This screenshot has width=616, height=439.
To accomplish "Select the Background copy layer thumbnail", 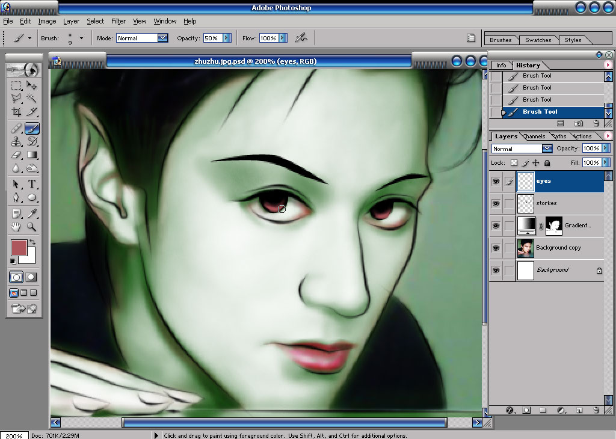I will click(525, 248).
